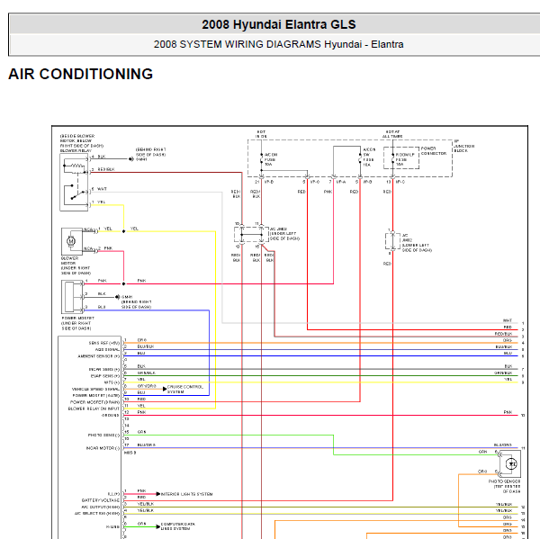Click the "A/C ON FUSE 10A" label

pyautogui.click(x=271, y=159)
